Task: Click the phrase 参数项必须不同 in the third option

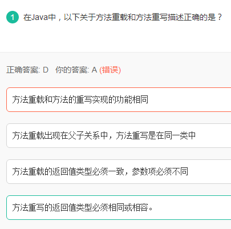Action: [160, 171]
